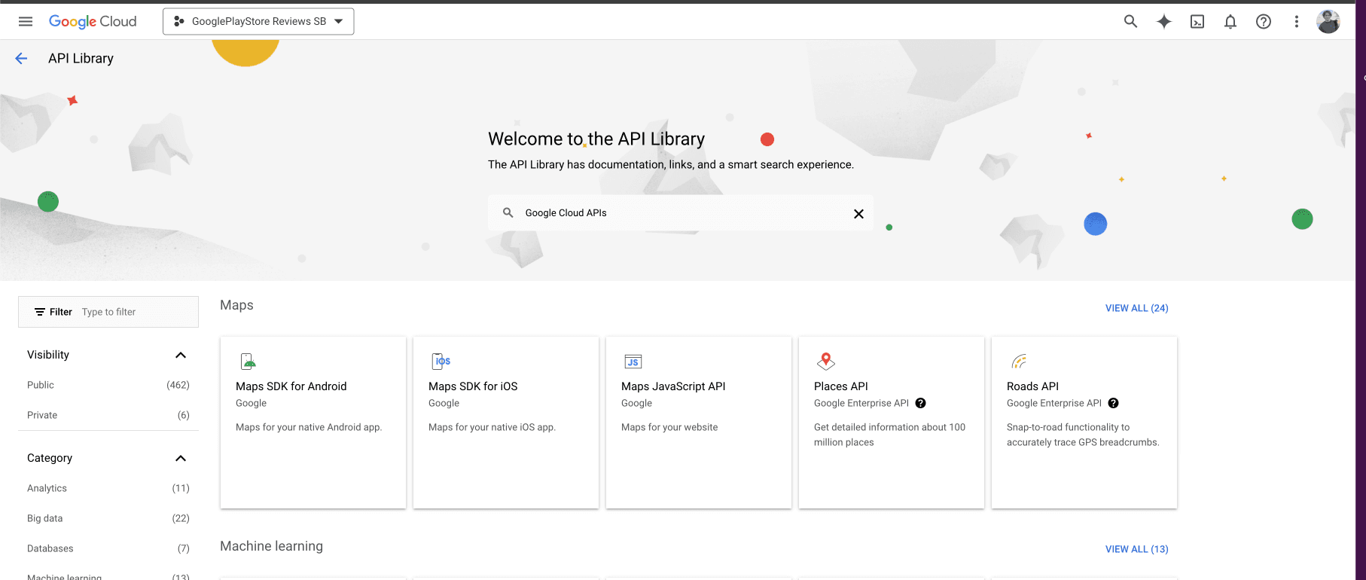
Task: Filter by Public visibility
Action: 41,385
